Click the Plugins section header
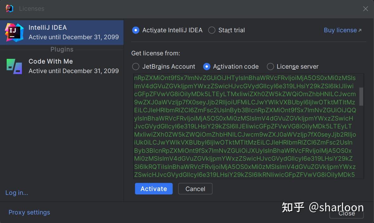This screenshot has height=223, width=374. pyautogui.click(x=62, y=49)
